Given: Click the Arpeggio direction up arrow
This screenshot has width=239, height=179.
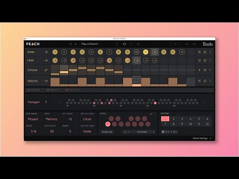Looking at the screenshot, I should pos(46,102).
